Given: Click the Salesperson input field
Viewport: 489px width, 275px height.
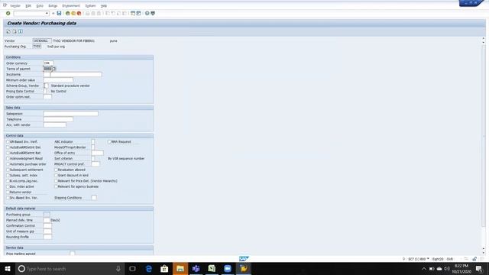Looking at the screenshot, I should click(71, 114).
